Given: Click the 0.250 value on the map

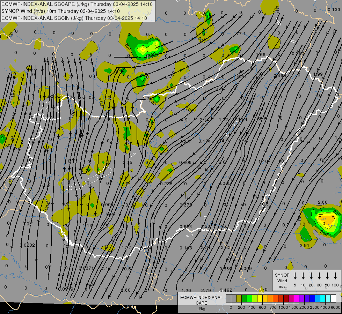Looking at the screenshot, I should pos(298,53).
